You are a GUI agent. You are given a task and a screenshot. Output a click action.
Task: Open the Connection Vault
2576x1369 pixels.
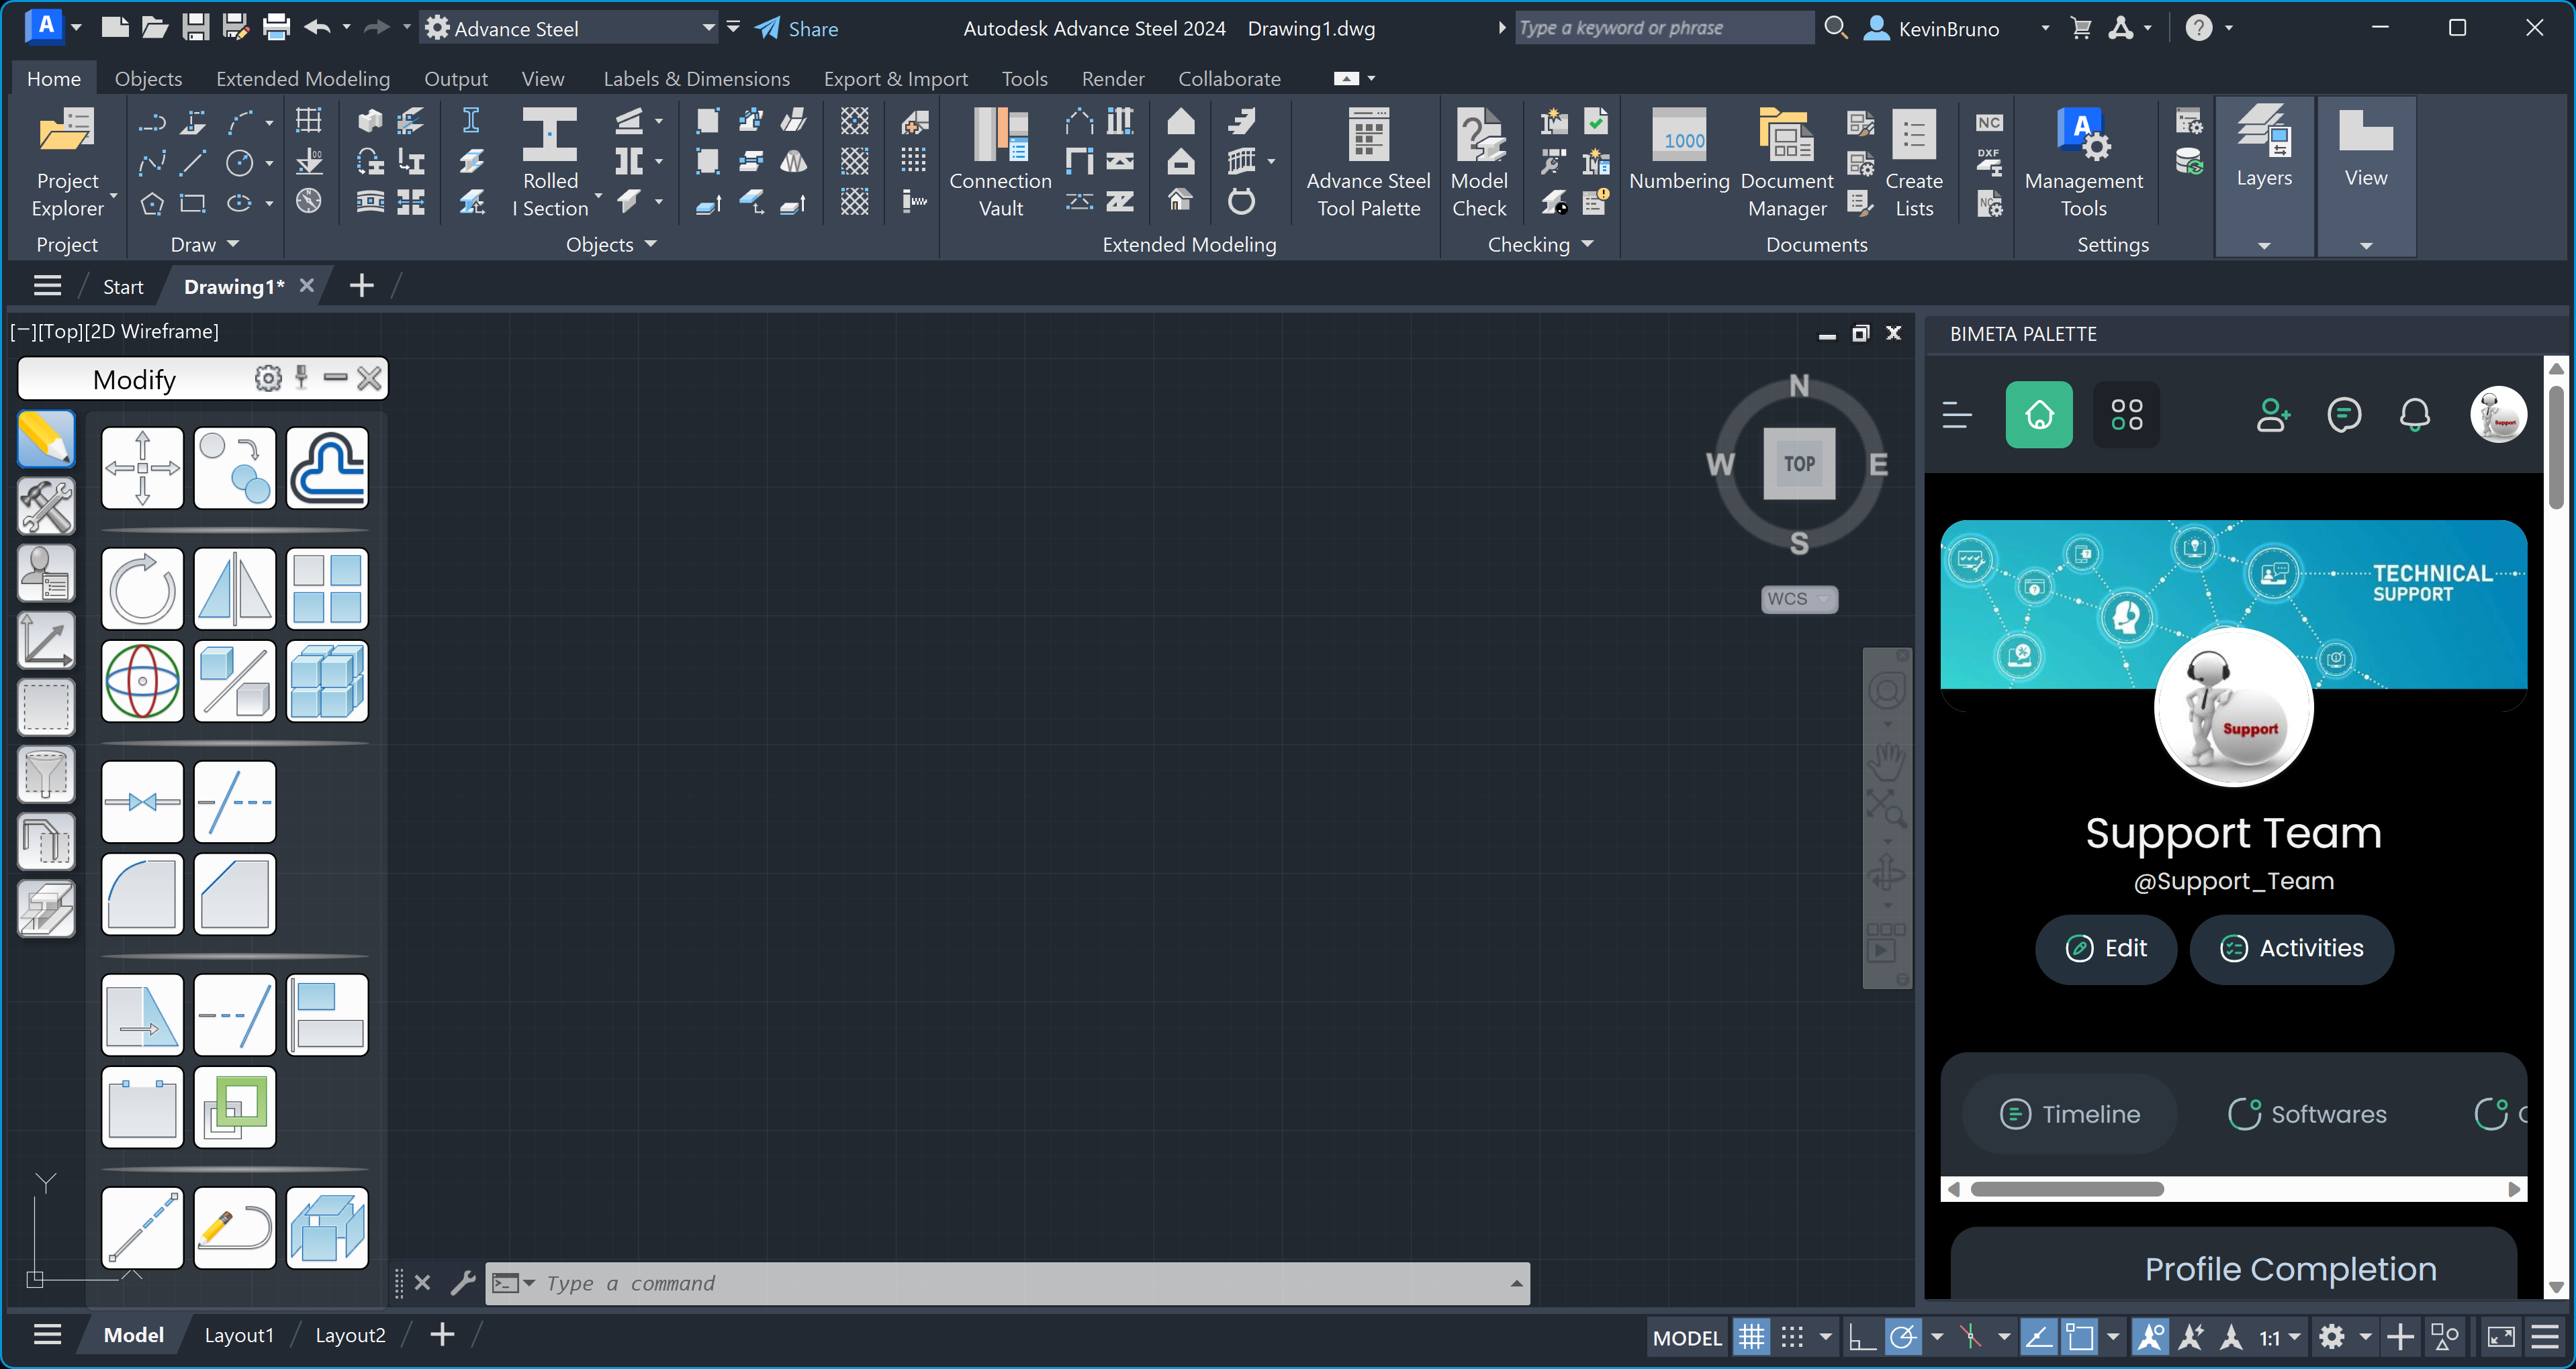(1000, 163)
